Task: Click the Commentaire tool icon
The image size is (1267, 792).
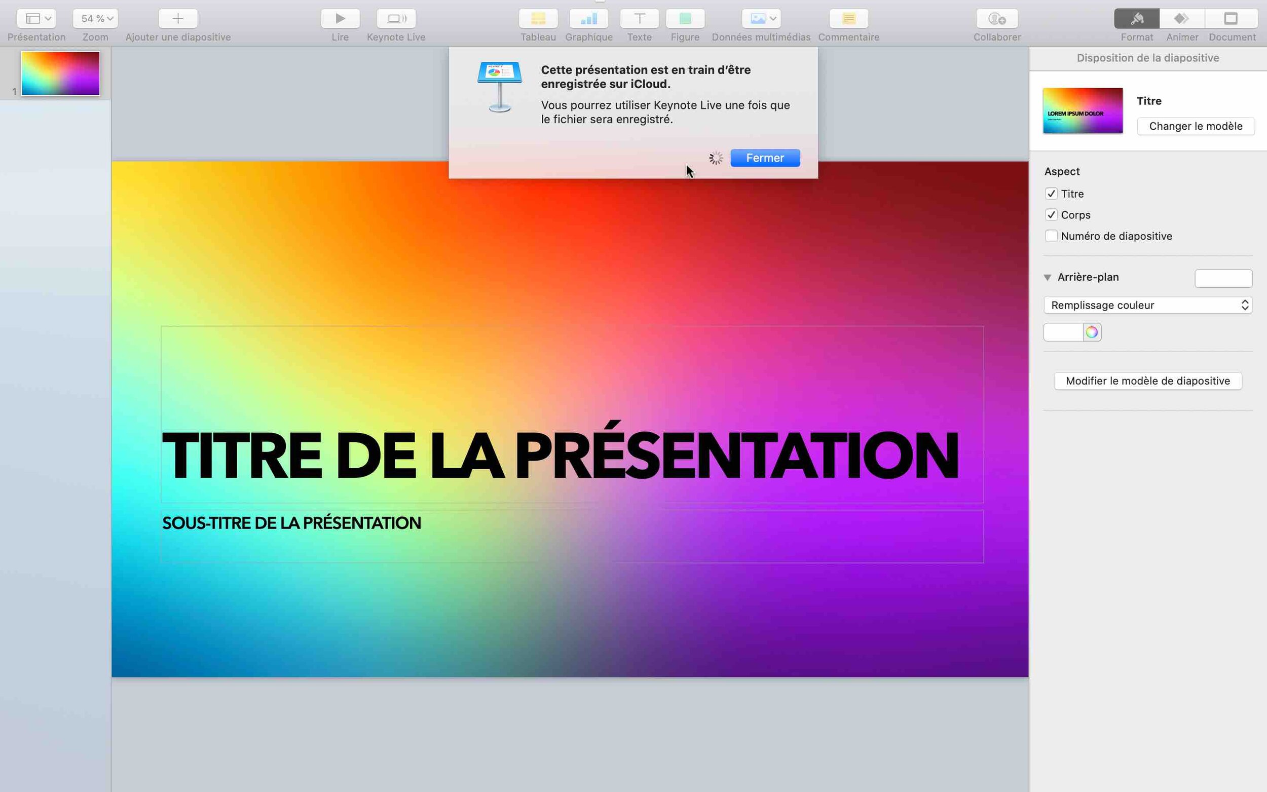Action: click(x=848, y=17)
